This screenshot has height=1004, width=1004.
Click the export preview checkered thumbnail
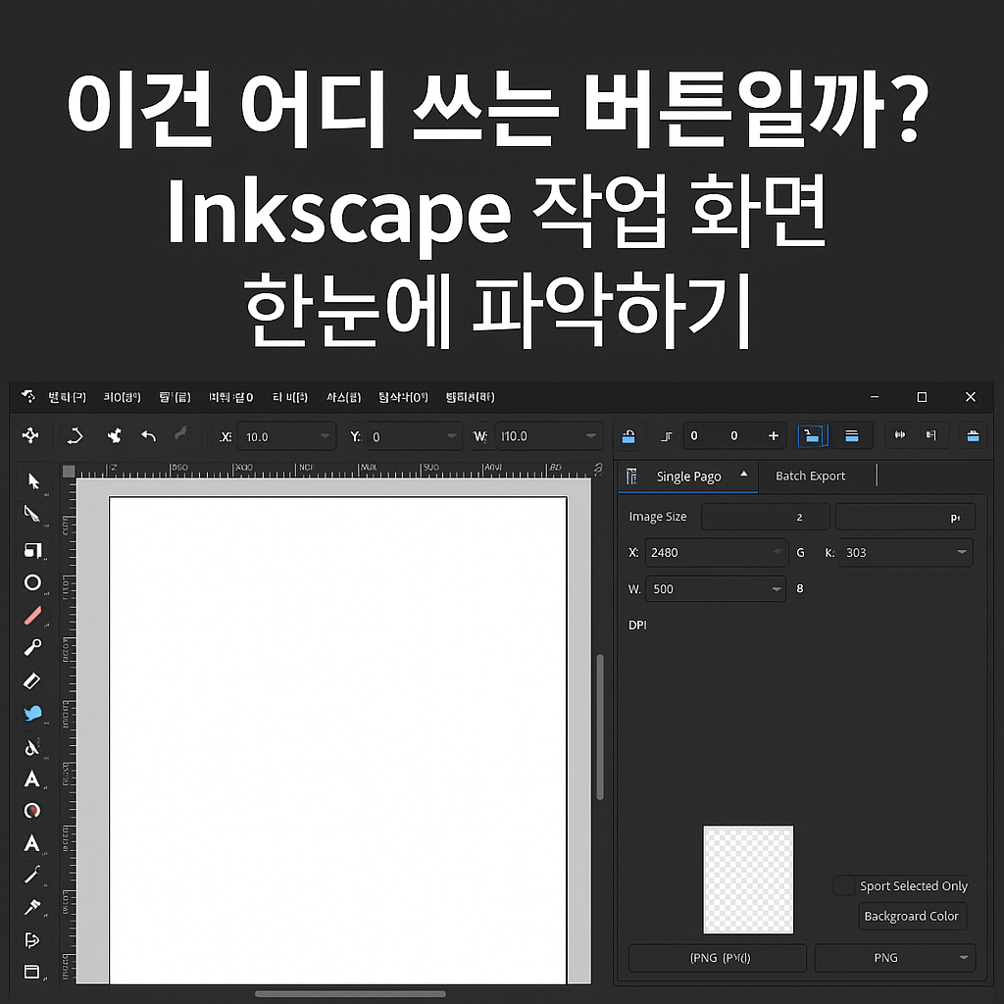748,879
